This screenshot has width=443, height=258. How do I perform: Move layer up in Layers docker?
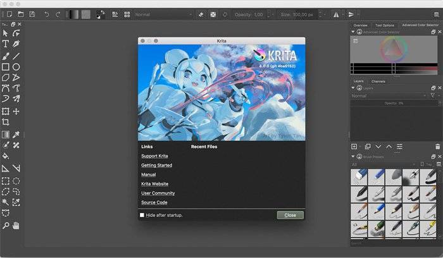point(389,147)
